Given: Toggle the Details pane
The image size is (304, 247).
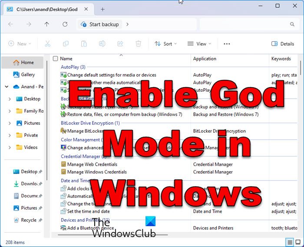Looking at the screenshot, I should (283, 43).
